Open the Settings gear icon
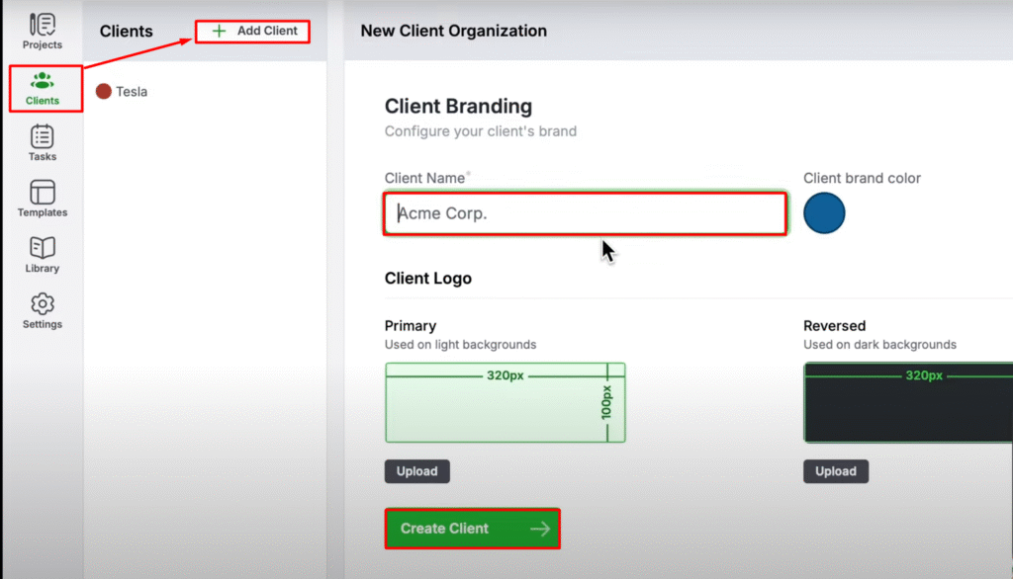 pos(42,303)
